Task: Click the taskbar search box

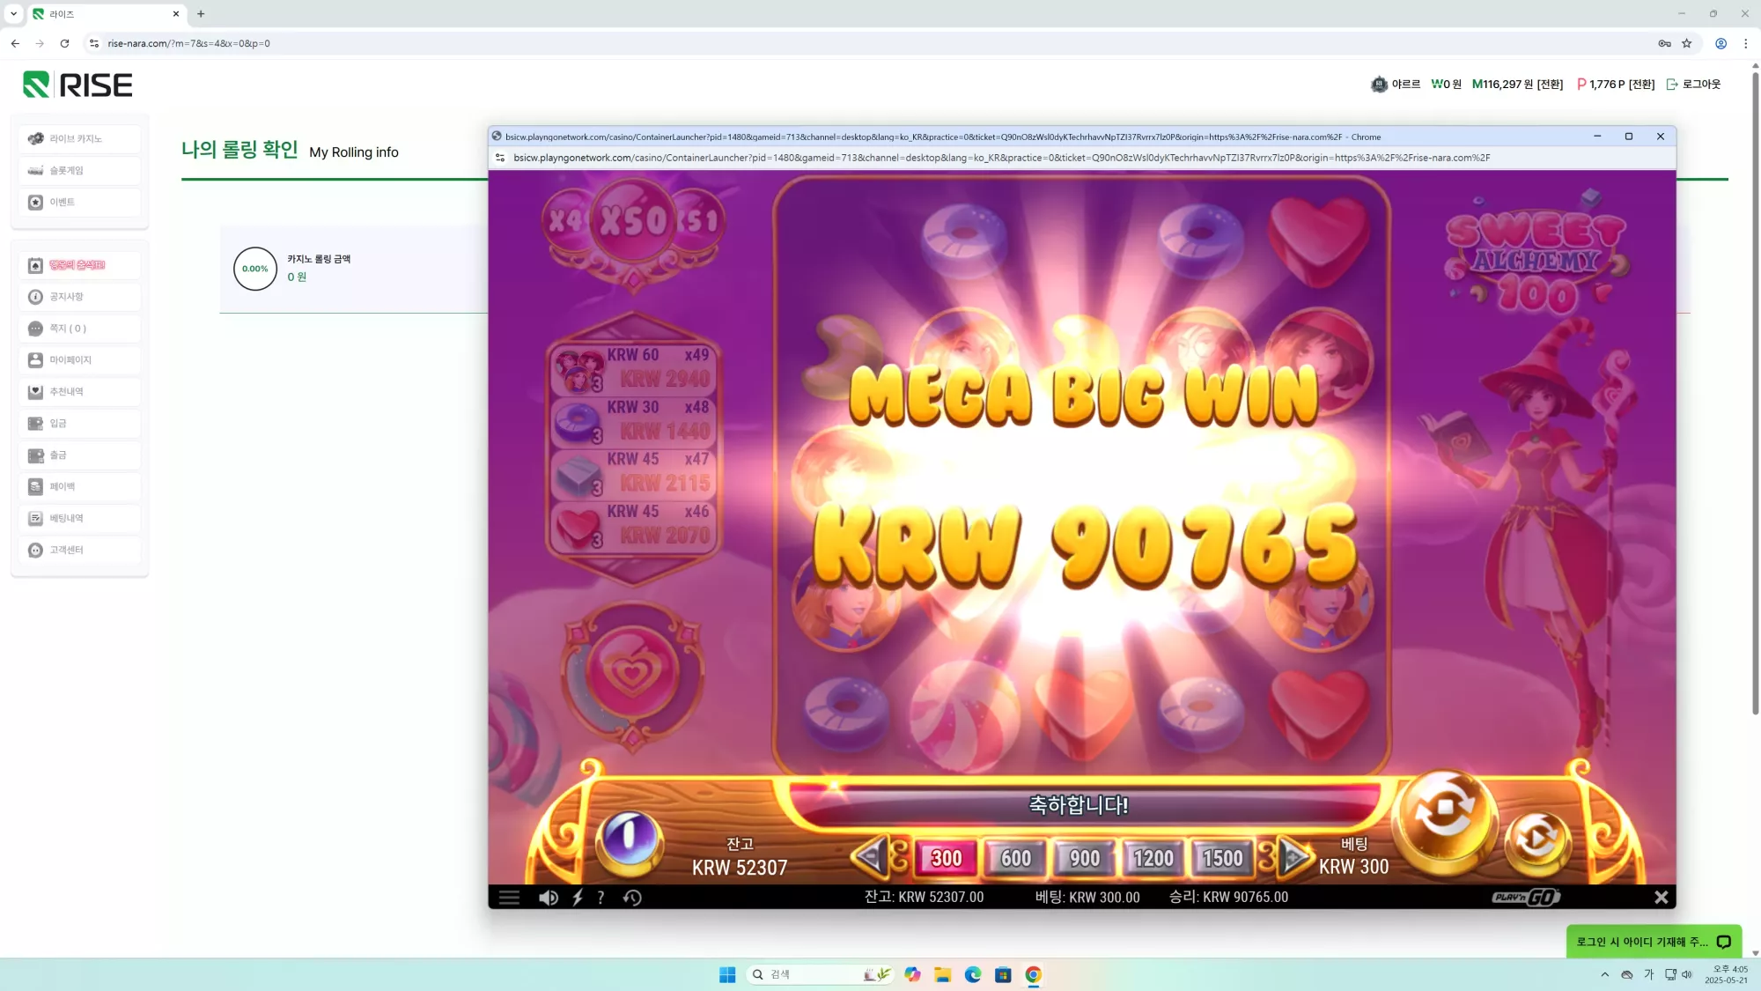Action: [819, 974]
